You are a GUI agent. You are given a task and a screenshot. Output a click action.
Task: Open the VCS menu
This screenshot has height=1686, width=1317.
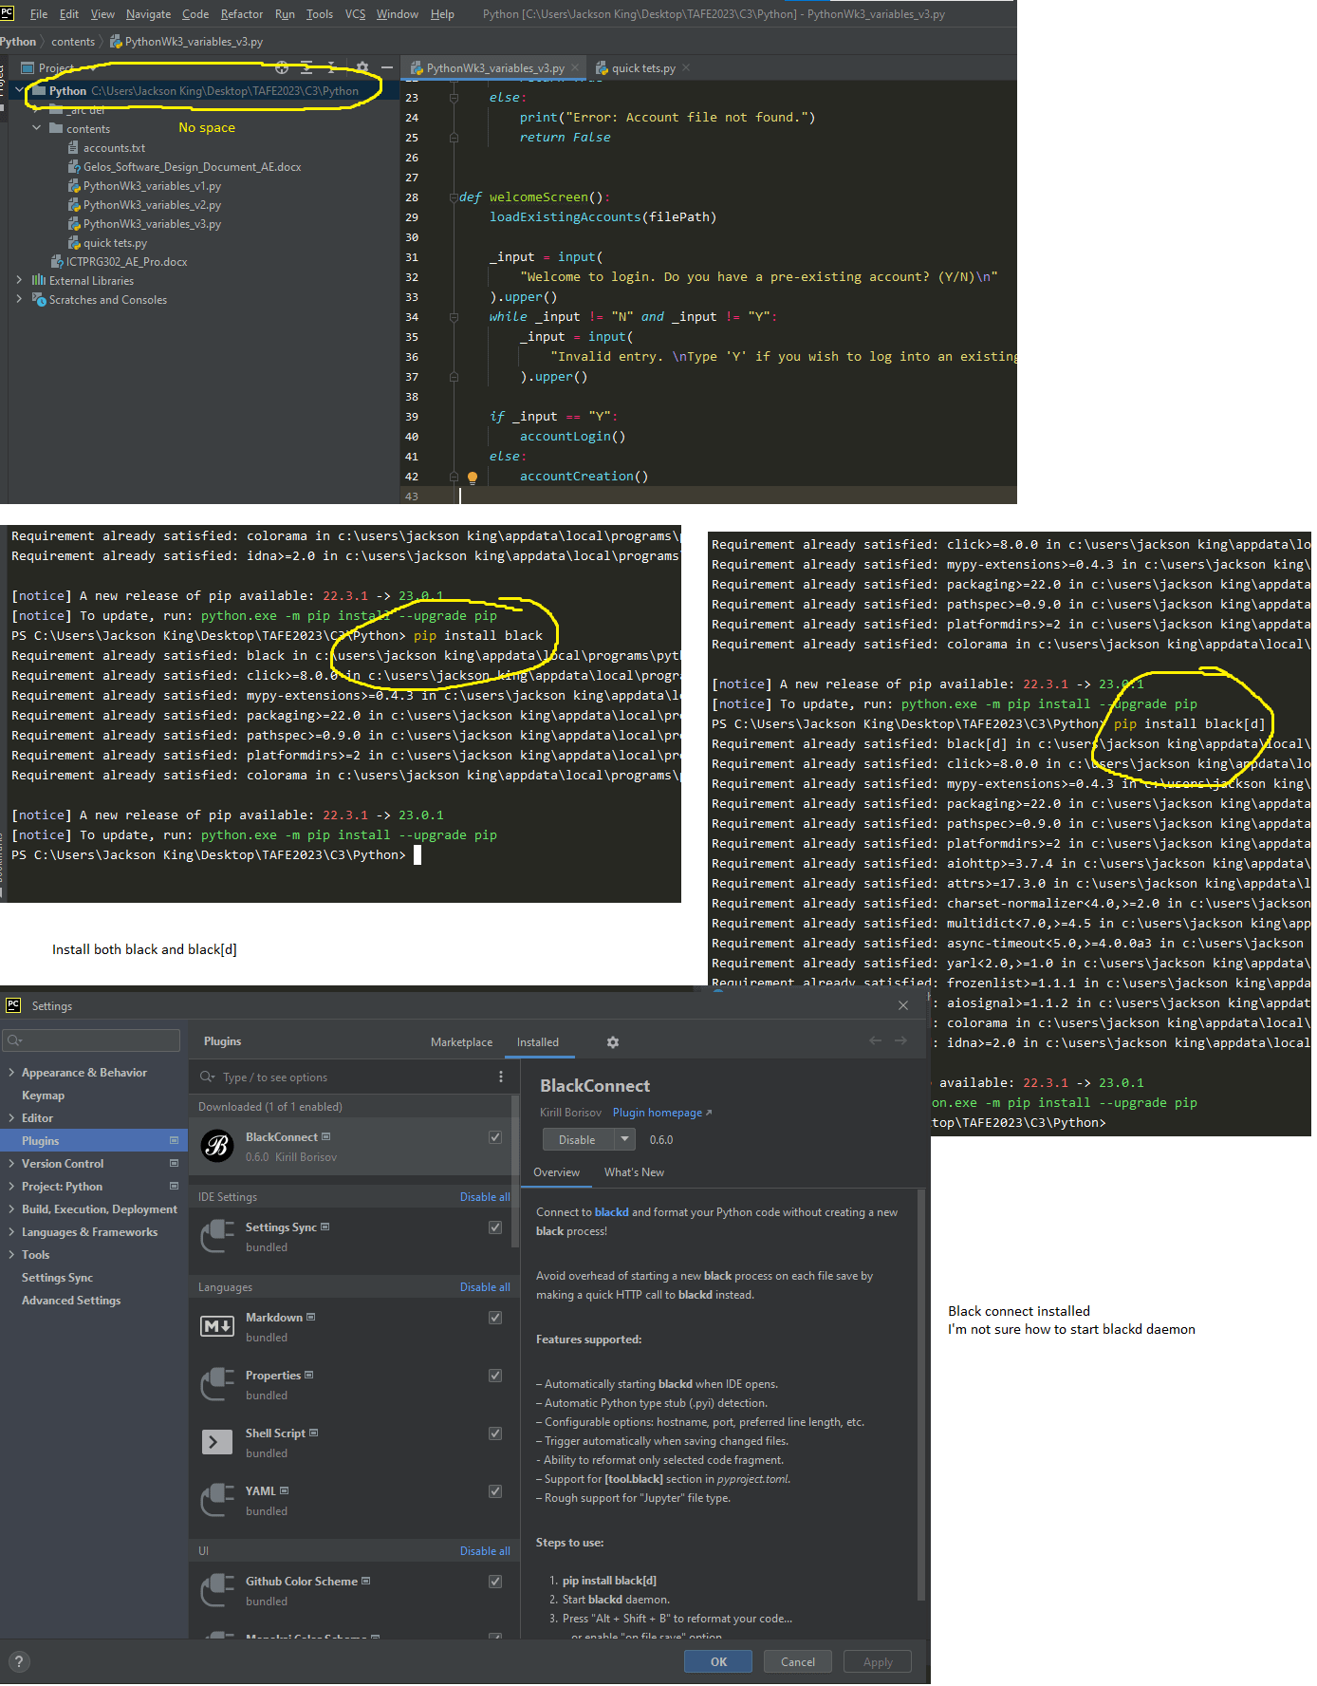tap(355, 14)
